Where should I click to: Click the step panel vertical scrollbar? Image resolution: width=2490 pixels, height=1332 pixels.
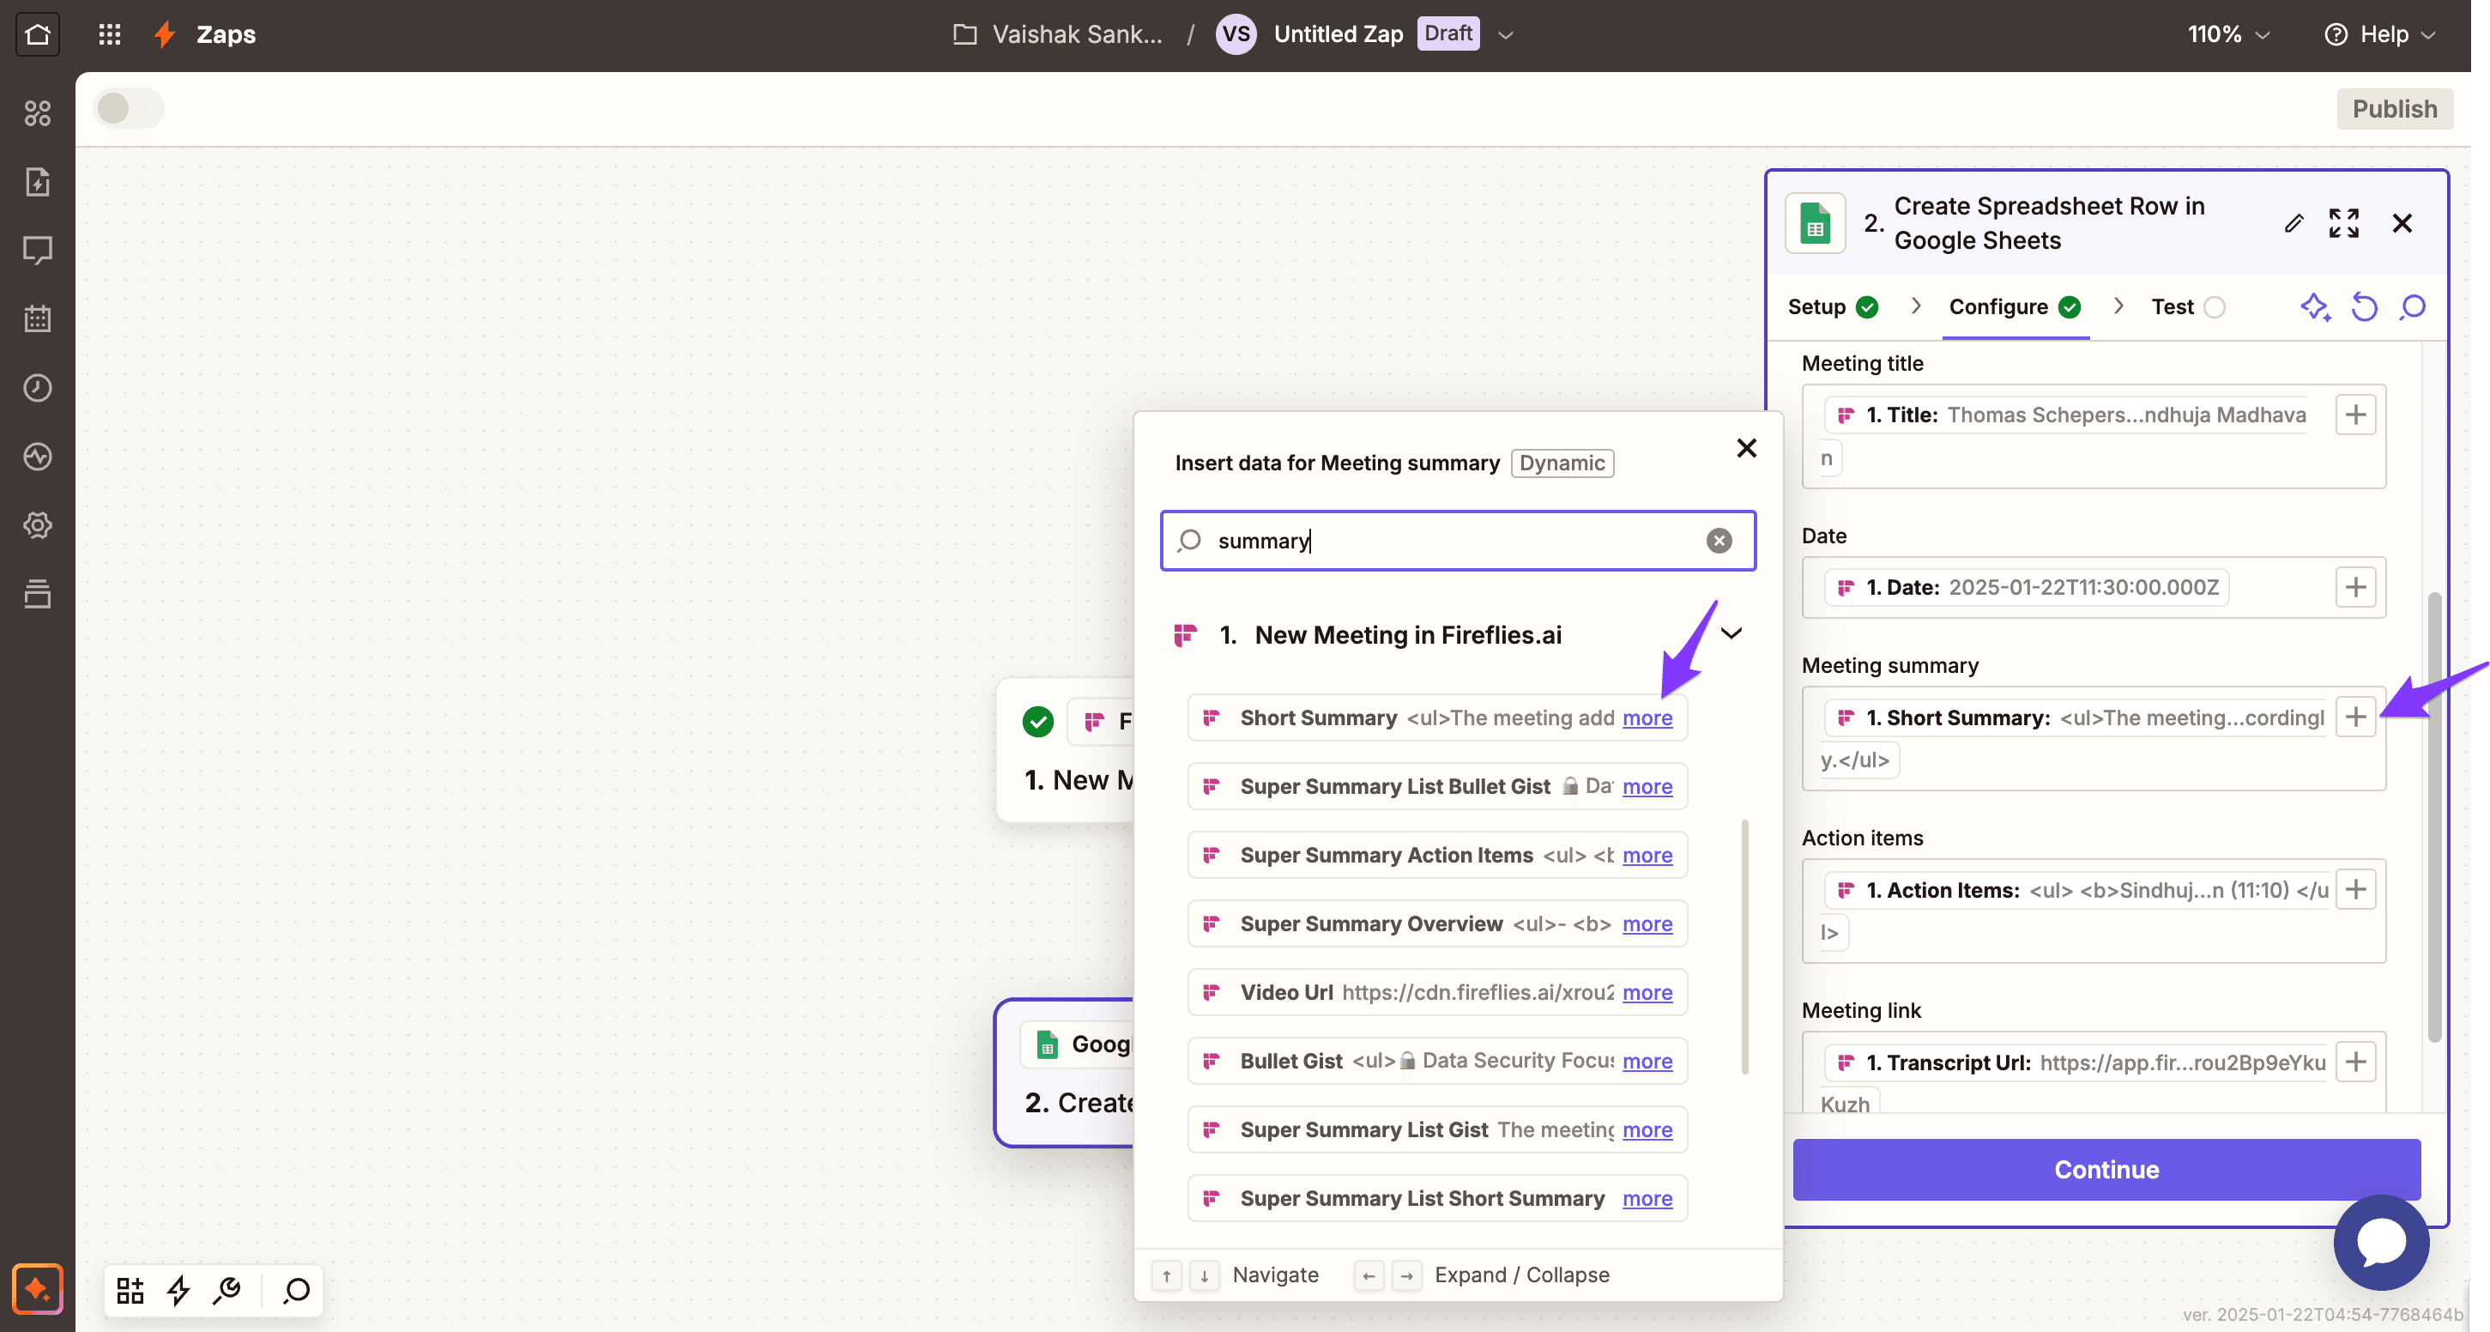point(2434,817)
